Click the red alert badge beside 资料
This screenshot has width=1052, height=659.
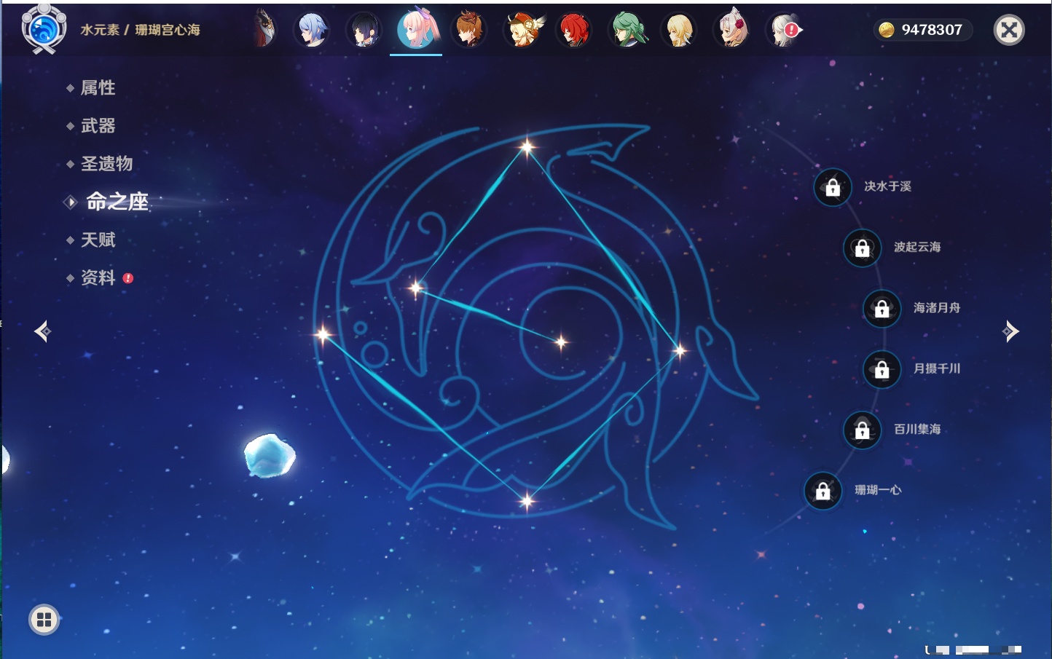128,278
